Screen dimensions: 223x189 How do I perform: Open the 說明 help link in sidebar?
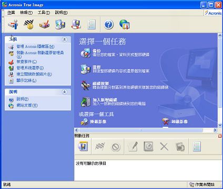[x=23, y=99]
